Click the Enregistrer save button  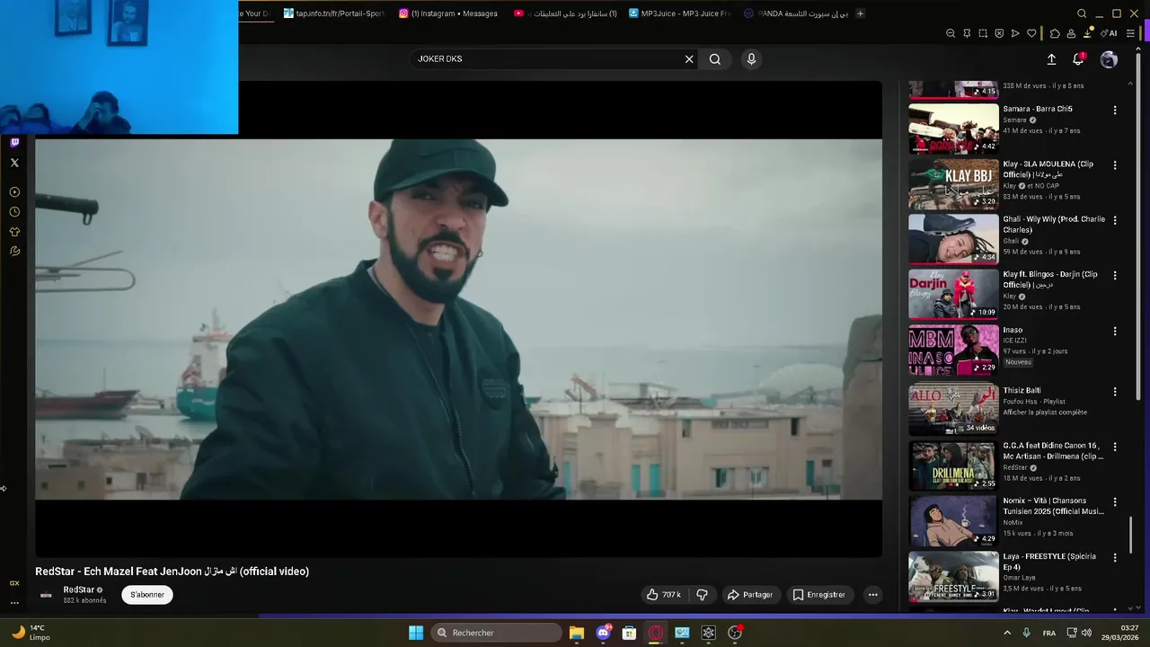[818, 595]
